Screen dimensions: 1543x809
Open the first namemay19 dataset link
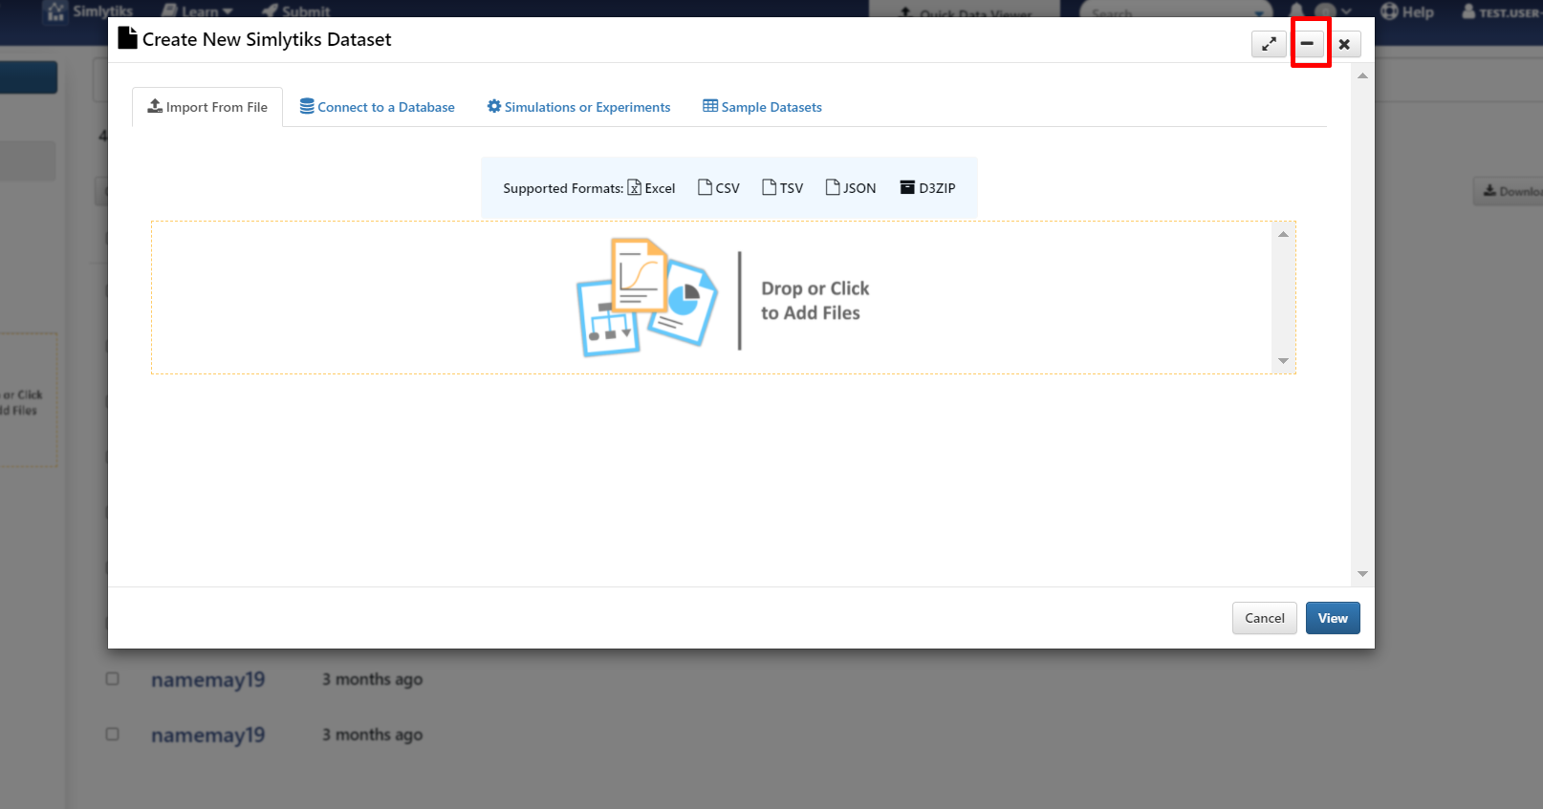pyautogui.click(x=207, y=680)
